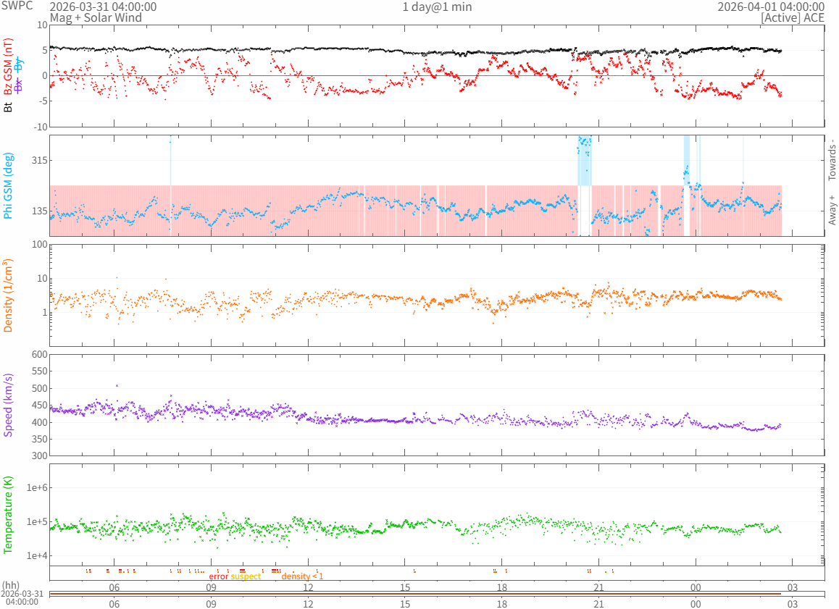Click the brown time range slider bar

click(x=415, y=594)
